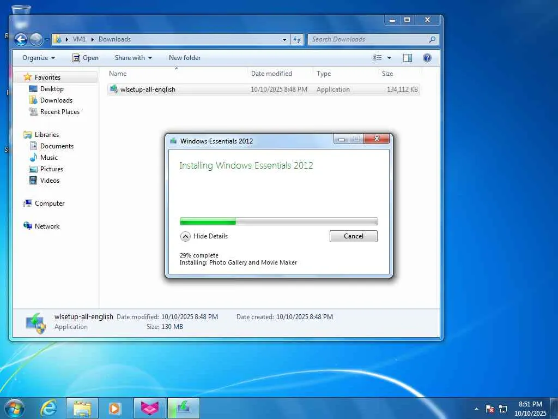The height and width of the screenshot is (419, 558).
Task: Select the wlsetup-all-english file icon
Action: click(113, 89)
